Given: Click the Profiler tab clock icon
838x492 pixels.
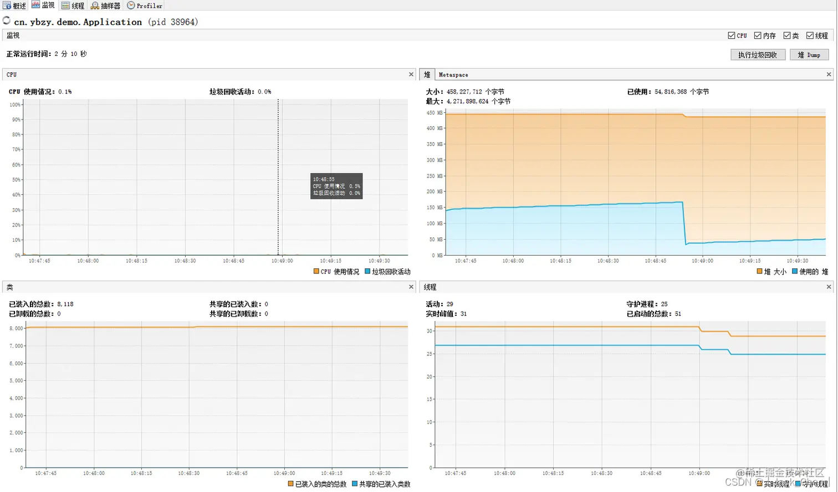Looking at the screenshot, I should (131, 6).
